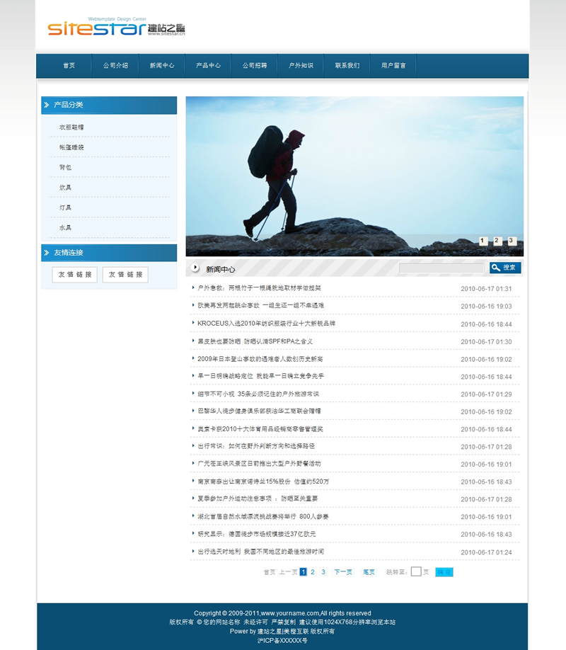This screenshot has height=650, width=566.
Task: Go to page 2 of news list
Action: 313,572
